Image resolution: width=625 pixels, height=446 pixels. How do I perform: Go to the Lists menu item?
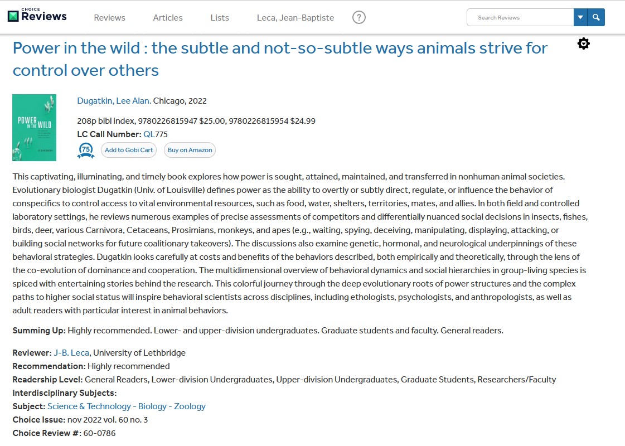220,18
